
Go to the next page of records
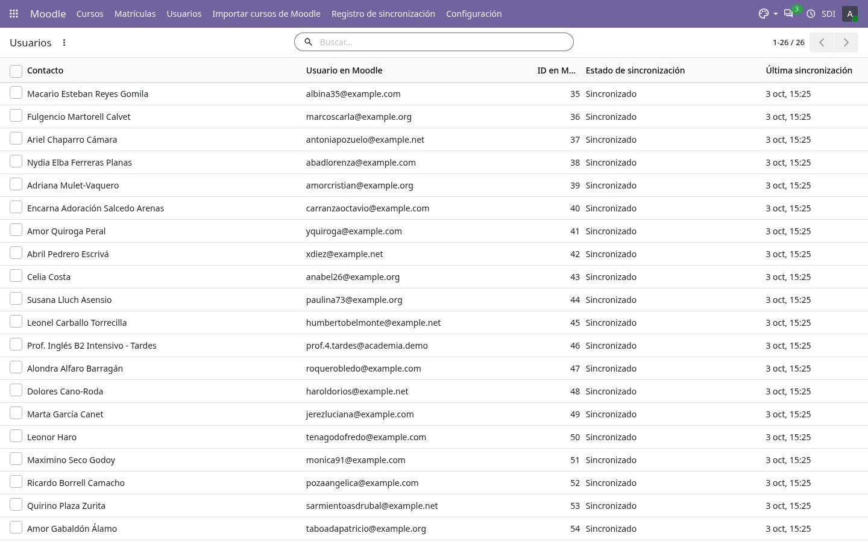tap(846, 42)
